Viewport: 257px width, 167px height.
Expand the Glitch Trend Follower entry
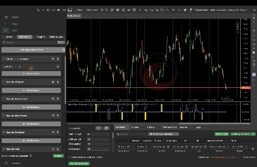pyautogui.click(x=3, y=59)
